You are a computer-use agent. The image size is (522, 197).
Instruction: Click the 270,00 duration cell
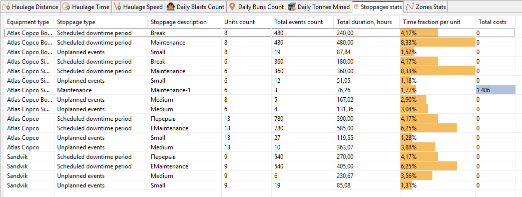(x=367, y=157)
